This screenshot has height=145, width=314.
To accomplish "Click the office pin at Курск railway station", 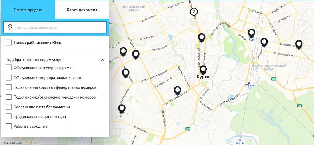I will pyautogui.click(x=251, y=34).
